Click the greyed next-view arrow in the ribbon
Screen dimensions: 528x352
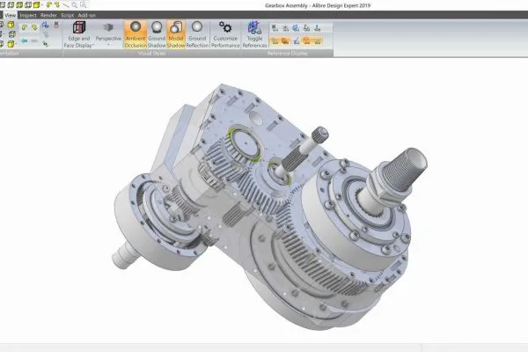34,40
